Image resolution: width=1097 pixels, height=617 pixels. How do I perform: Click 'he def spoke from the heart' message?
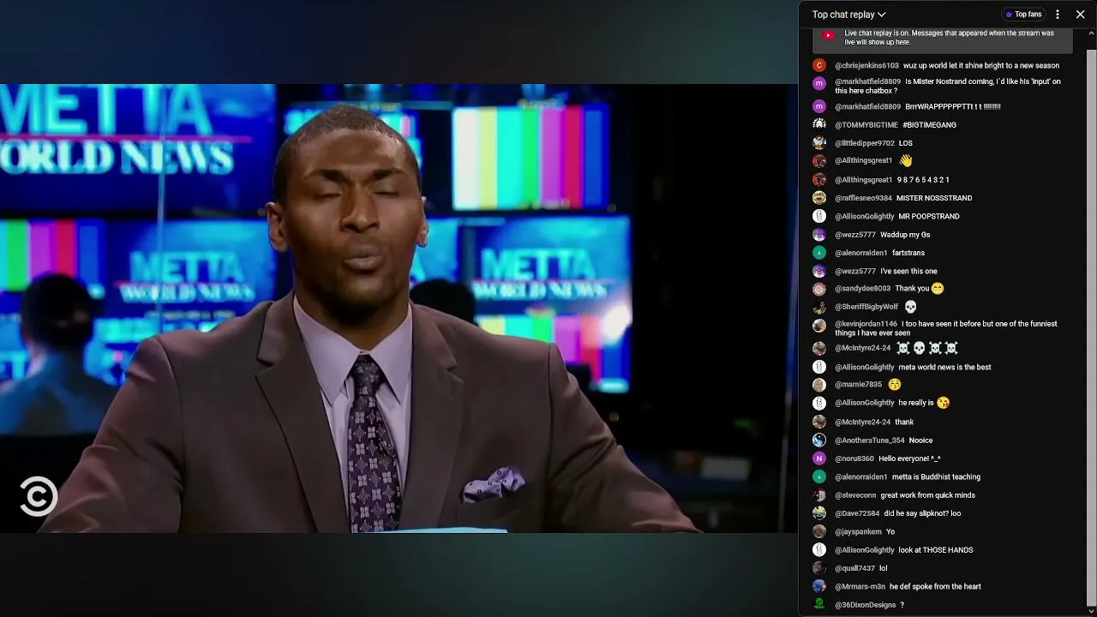coord(935,587)
